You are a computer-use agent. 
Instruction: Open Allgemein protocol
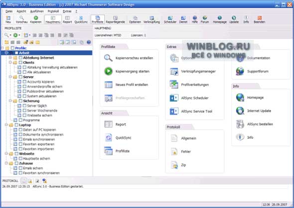(188, 138)
